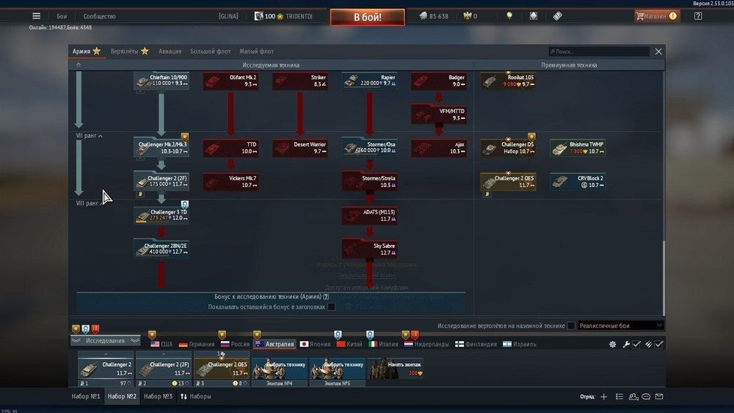Switch to Набор №3 preset
The width and height of the screenshot is (734, 413).
pyautogui.click(x=158, y=396)
